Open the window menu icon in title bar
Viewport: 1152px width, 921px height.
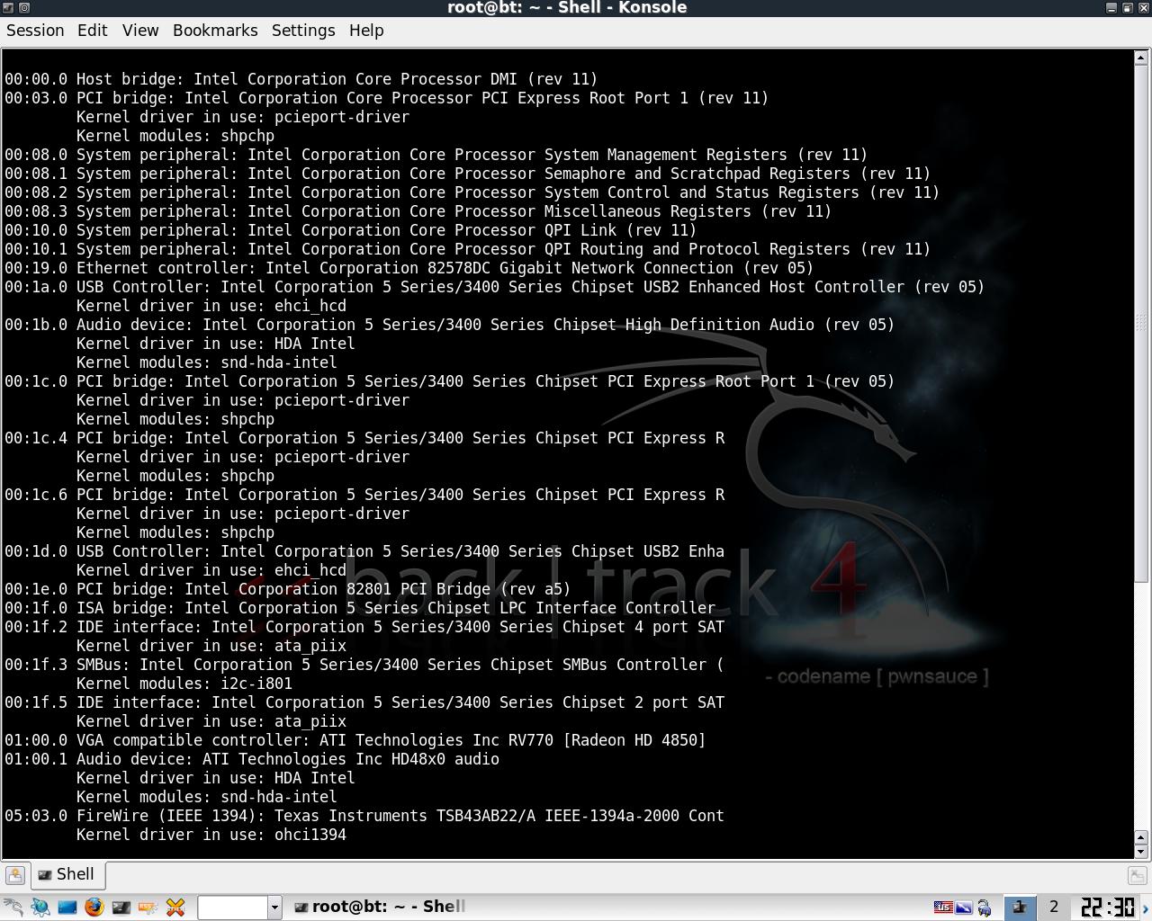(7, 7)
